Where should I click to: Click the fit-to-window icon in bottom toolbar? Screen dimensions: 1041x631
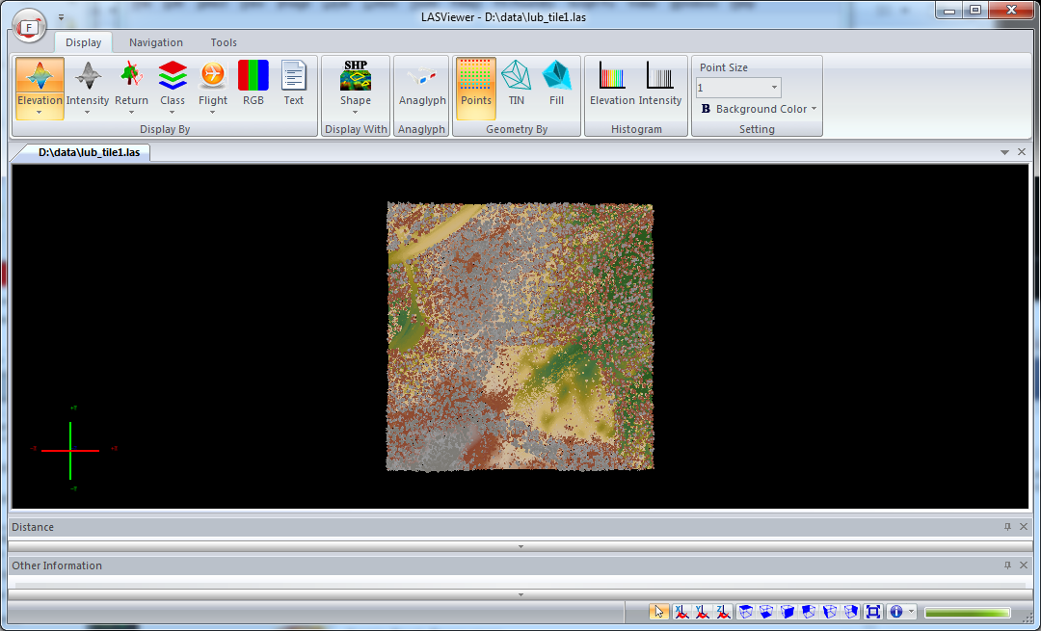point(872,612)
